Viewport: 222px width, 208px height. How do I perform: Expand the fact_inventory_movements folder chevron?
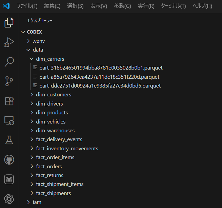[32, 148]
